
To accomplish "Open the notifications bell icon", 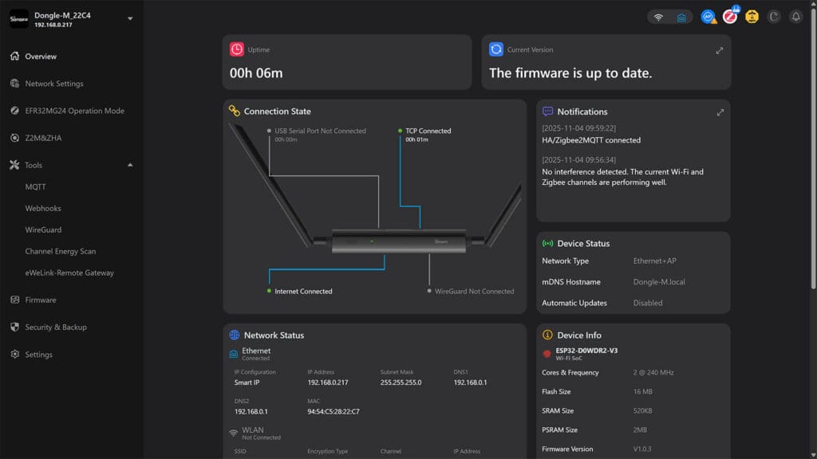I will [x=795, y=17].
